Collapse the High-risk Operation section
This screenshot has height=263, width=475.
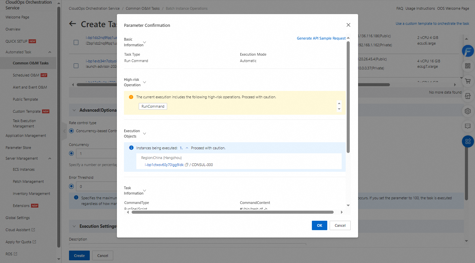(144, 82)
